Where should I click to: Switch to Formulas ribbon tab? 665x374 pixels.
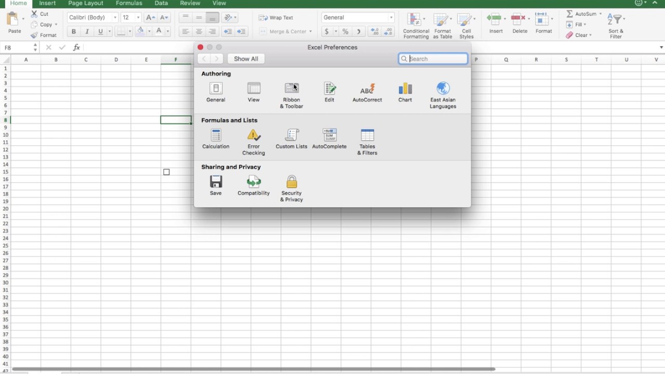coord(129,3)
